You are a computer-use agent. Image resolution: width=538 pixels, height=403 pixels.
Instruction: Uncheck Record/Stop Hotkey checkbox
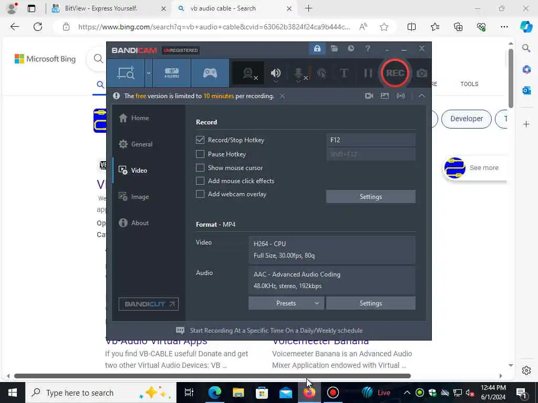tap(200, 140)
